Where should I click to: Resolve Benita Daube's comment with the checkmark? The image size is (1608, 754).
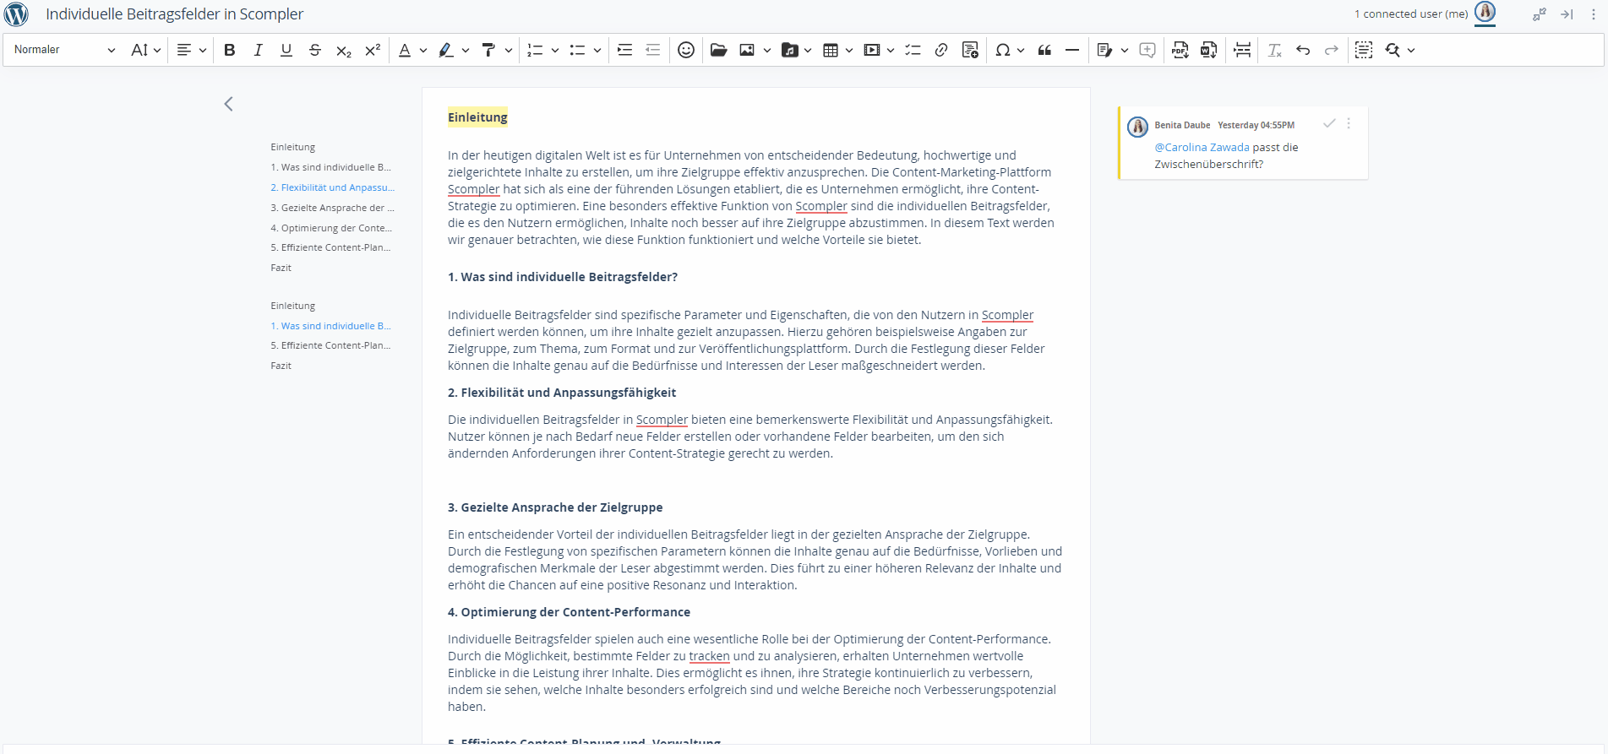click(x=1329, y=123)
